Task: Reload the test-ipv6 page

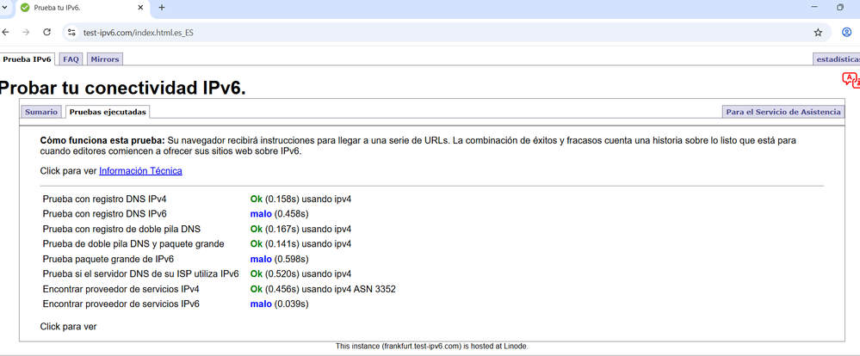Action: [x=47, y=32]
